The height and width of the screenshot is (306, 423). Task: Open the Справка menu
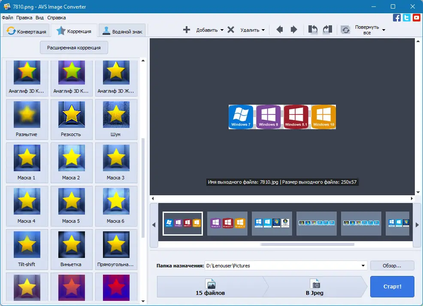pos(57,18)
